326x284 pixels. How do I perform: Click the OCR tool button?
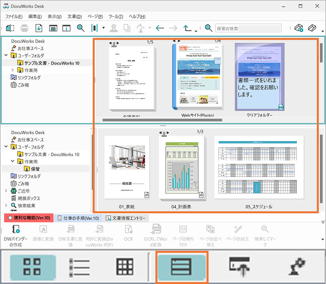[x=128, y=233]
